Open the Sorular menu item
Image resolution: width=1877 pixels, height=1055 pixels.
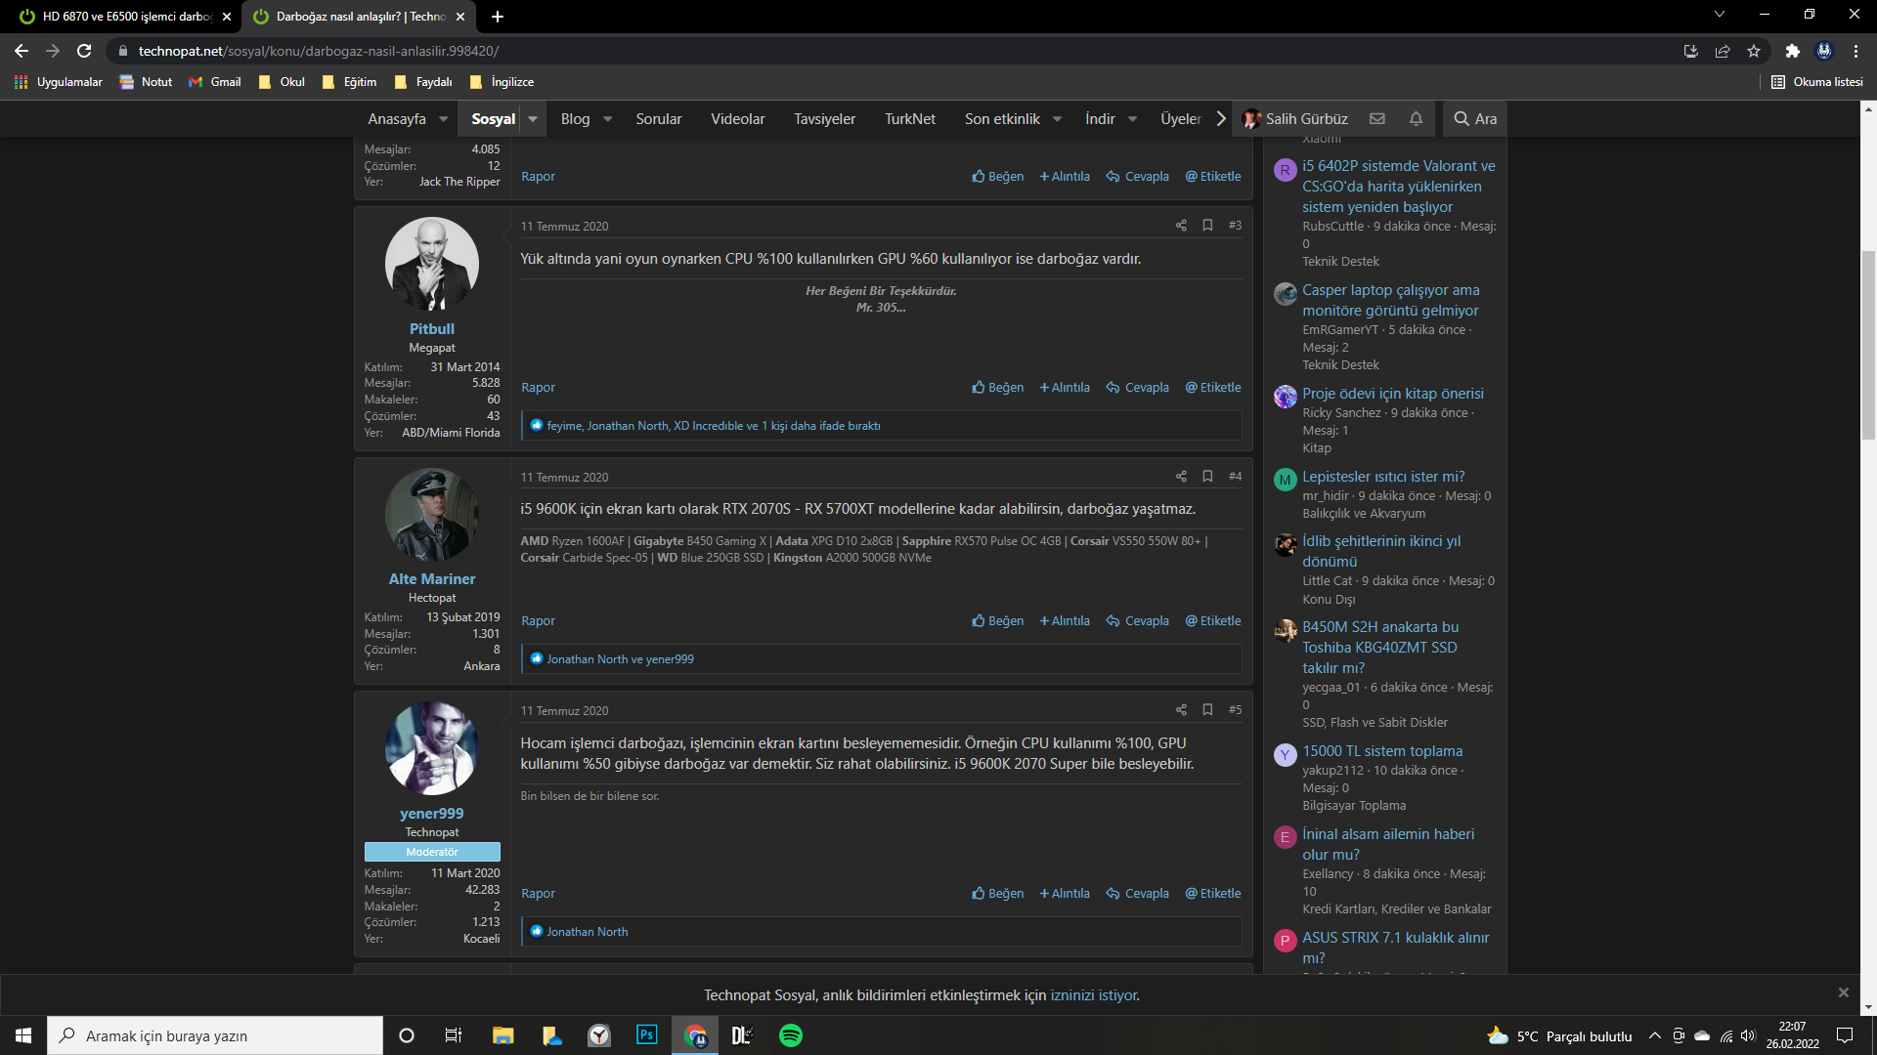click(658, 119)
